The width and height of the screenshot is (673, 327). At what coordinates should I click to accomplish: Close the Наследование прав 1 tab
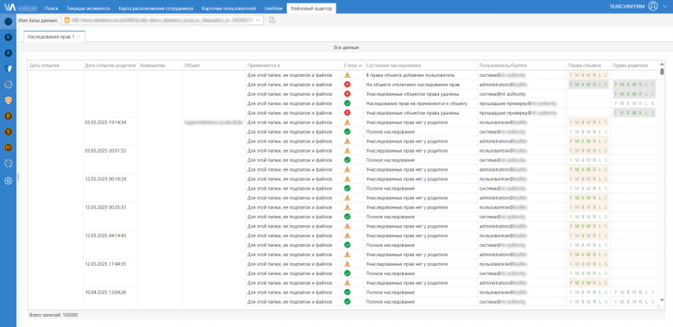click(x=79, y=37)
